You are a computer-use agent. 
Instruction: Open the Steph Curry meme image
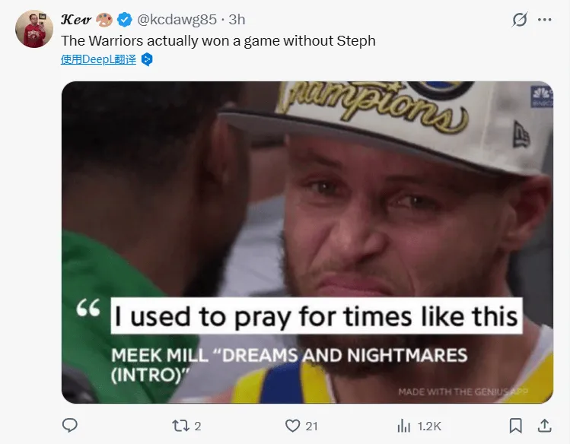pyautogui.click(x=307, y=242)
